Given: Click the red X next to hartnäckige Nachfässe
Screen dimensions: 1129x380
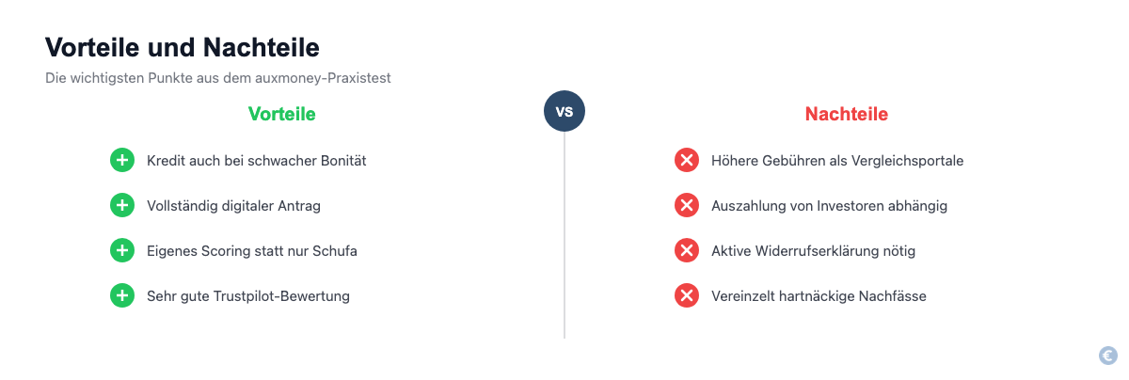Looking at the screenshot, I should click(687, 296).
